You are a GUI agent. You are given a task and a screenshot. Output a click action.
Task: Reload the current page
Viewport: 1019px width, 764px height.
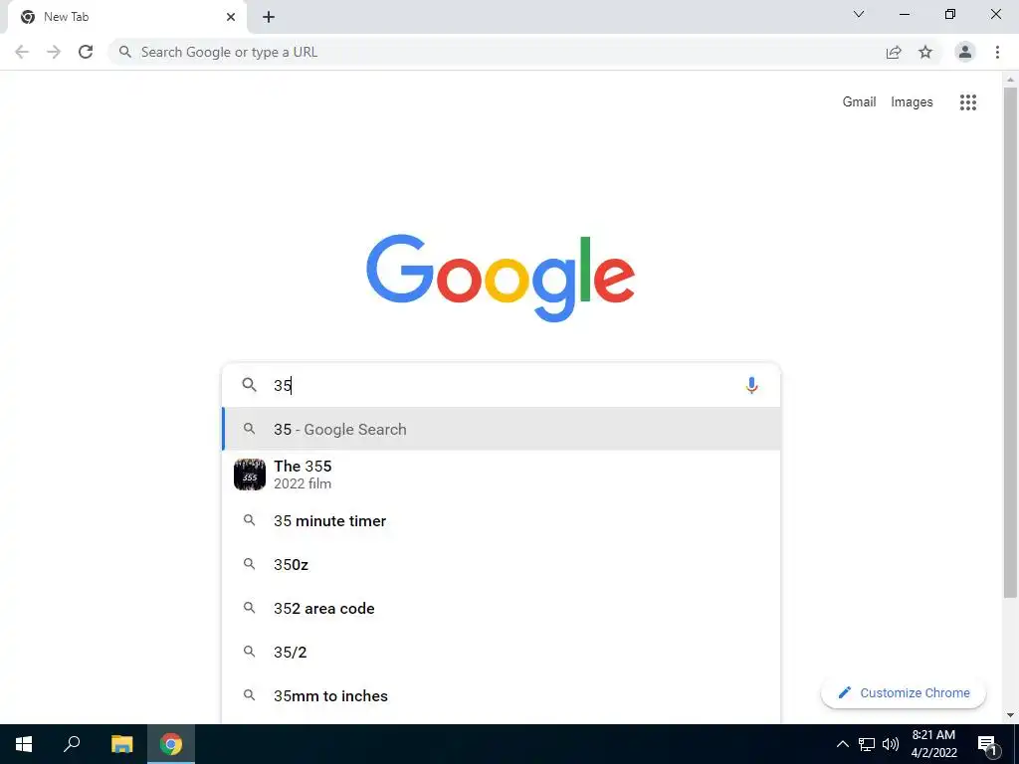tap(86, 52)
